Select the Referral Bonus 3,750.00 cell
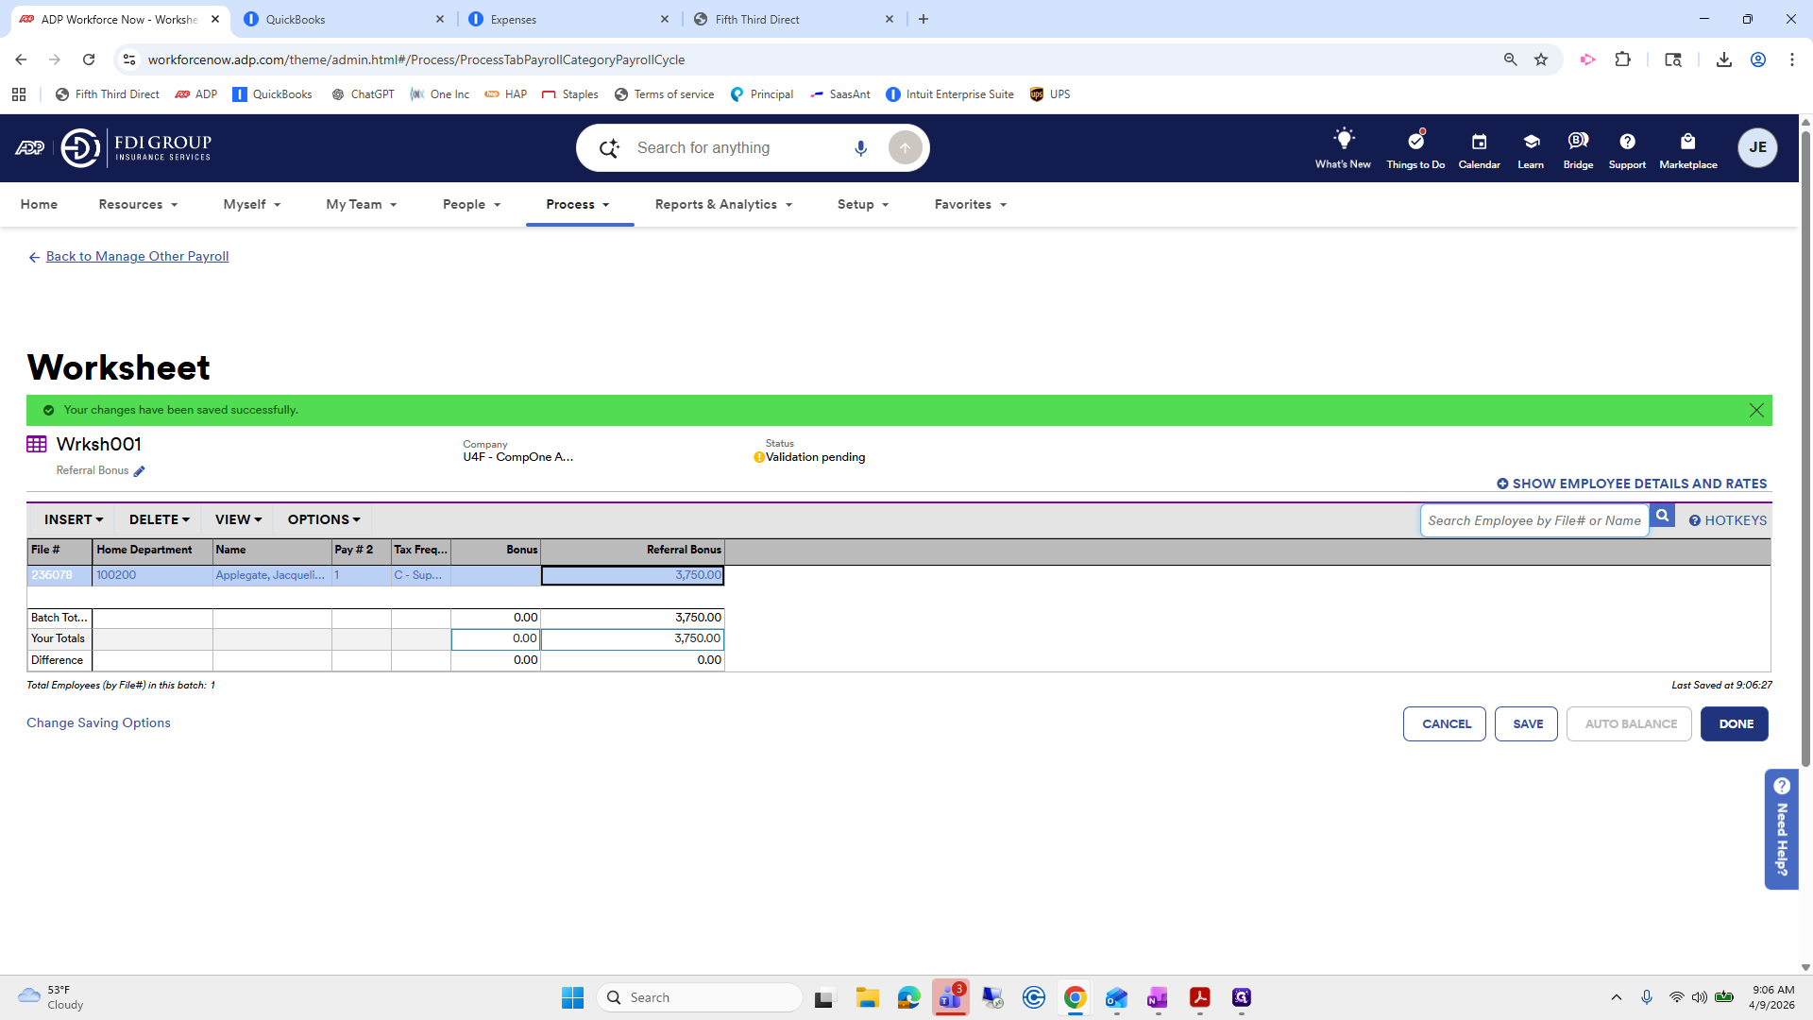This screenshot has height=1020, width=1813. (x=633, y=575)
